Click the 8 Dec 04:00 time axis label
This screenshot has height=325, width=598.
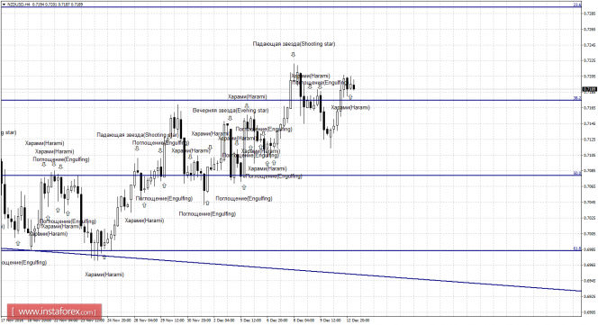click(304, 320)
